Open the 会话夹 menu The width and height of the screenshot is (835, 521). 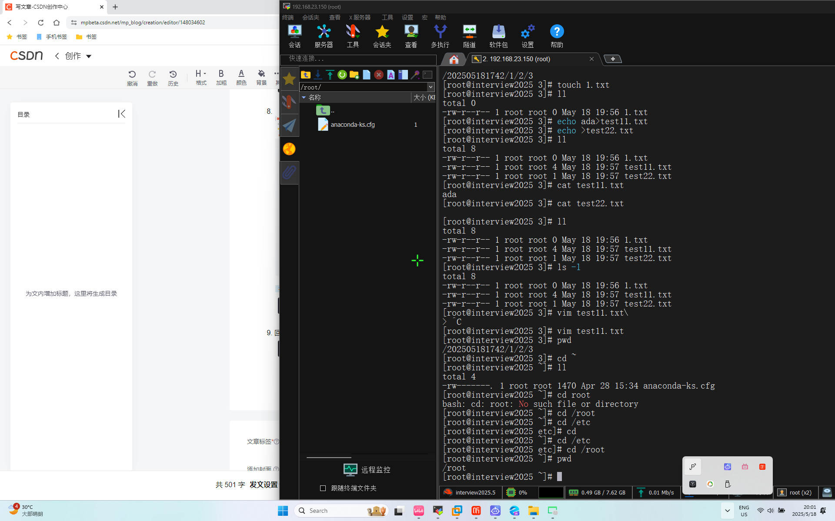point(311,17)
